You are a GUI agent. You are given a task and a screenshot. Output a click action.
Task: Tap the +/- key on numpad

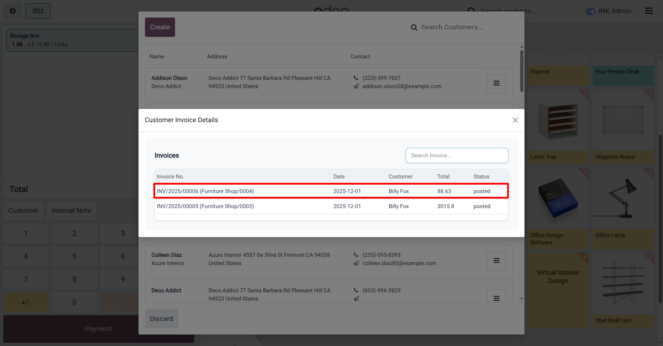[x=26, y=302]
